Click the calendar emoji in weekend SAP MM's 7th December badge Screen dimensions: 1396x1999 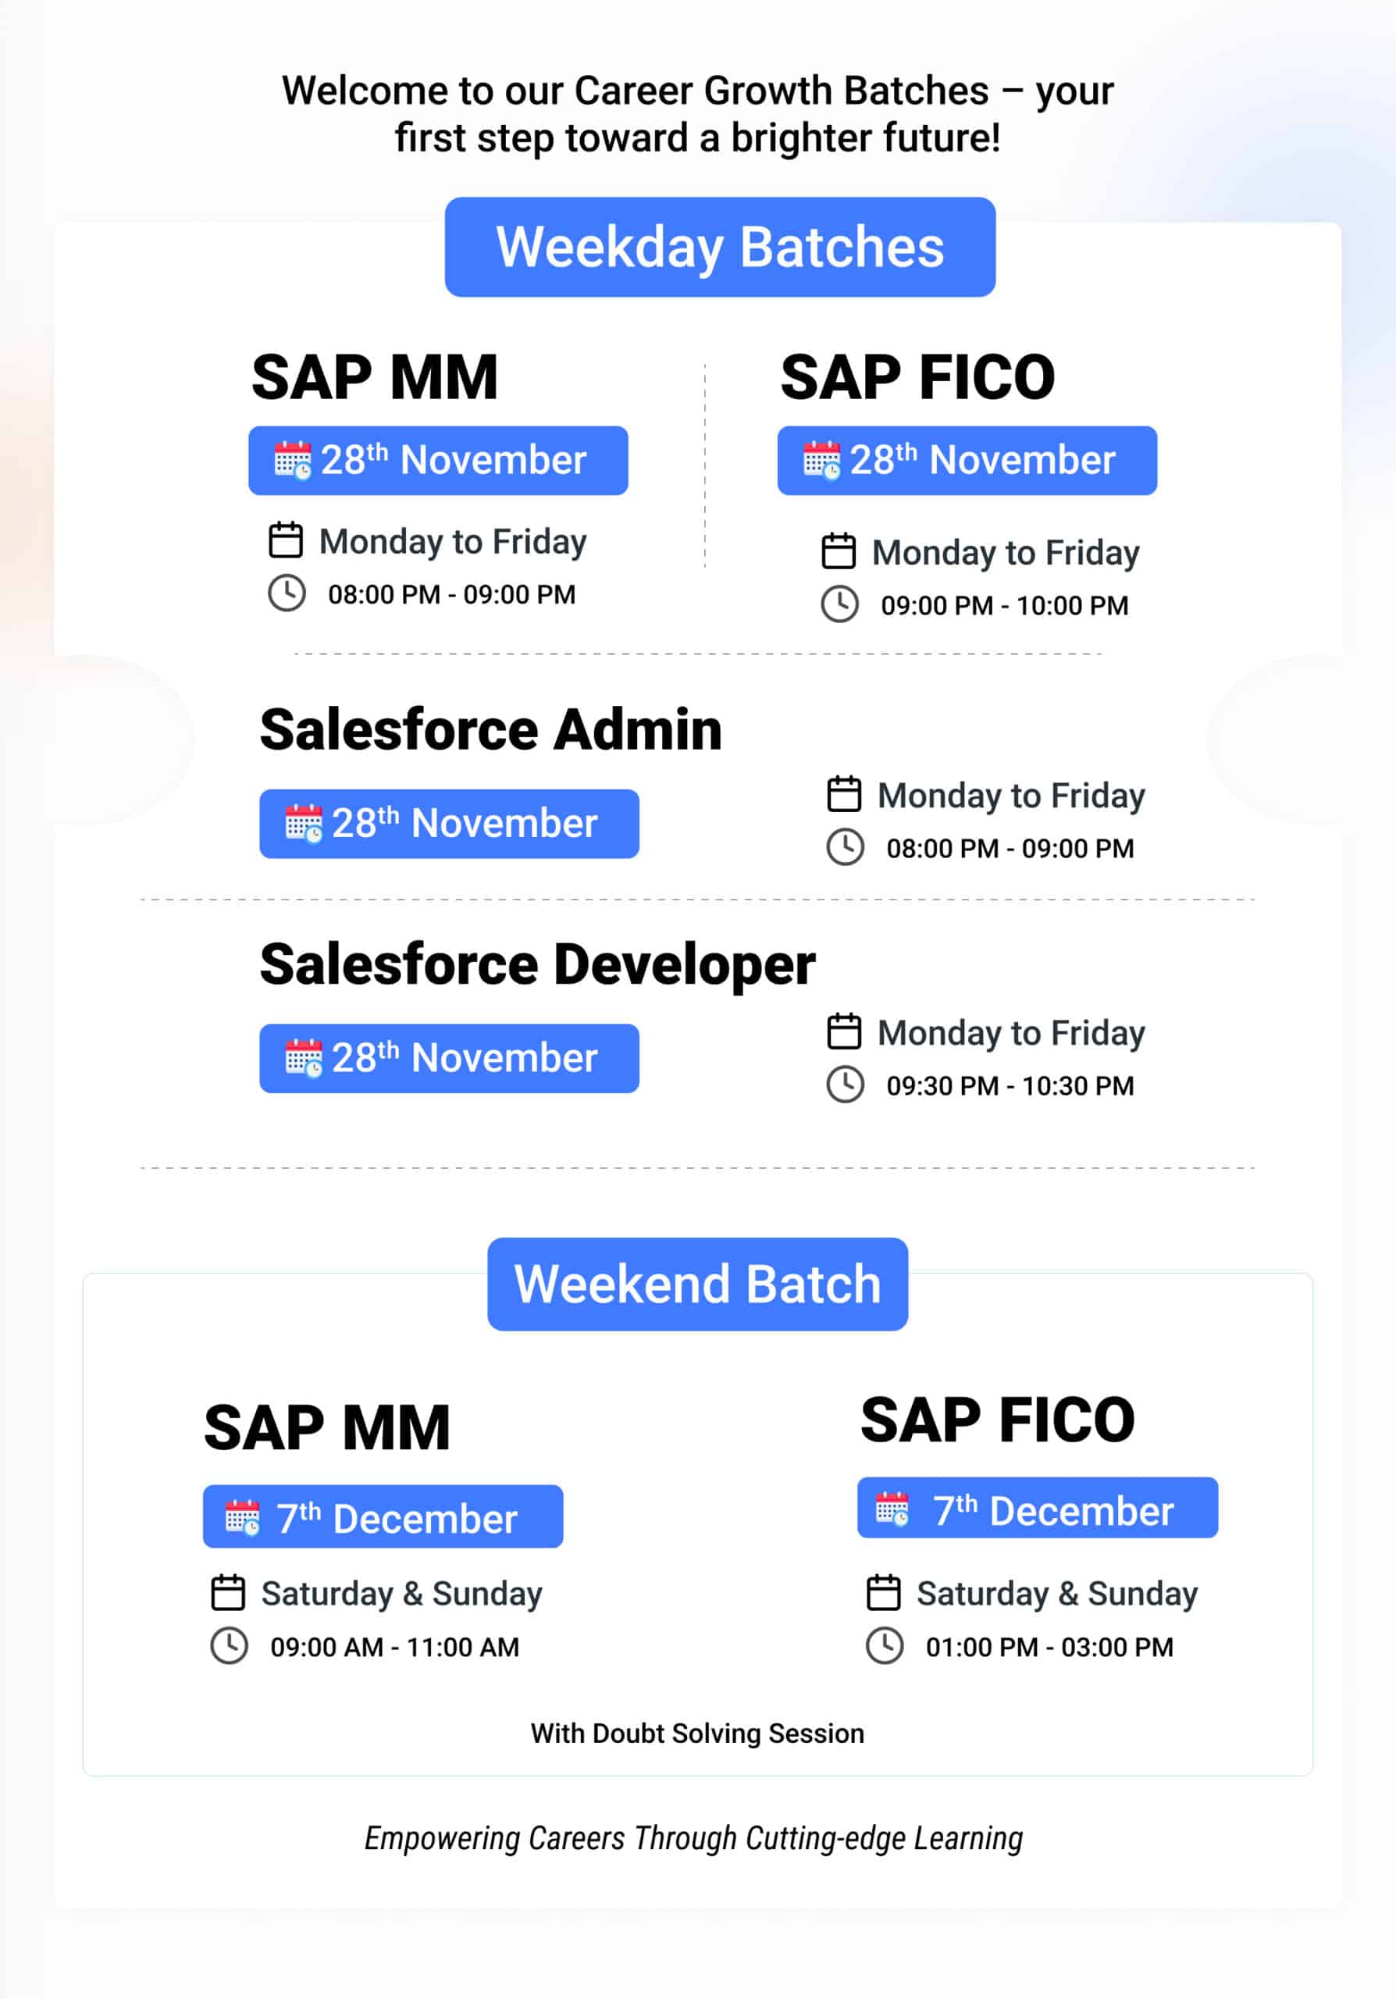[x=243, y=1517]
